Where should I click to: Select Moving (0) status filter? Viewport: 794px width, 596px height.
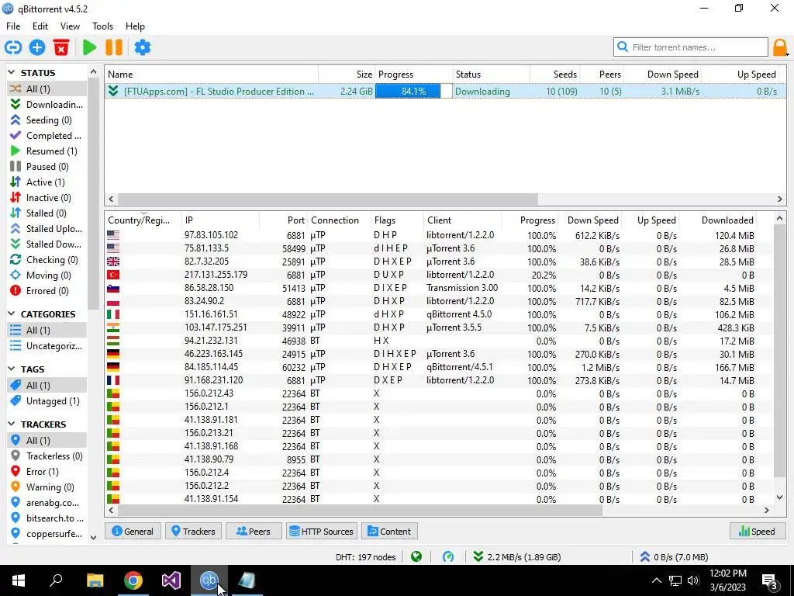[47, 275]
